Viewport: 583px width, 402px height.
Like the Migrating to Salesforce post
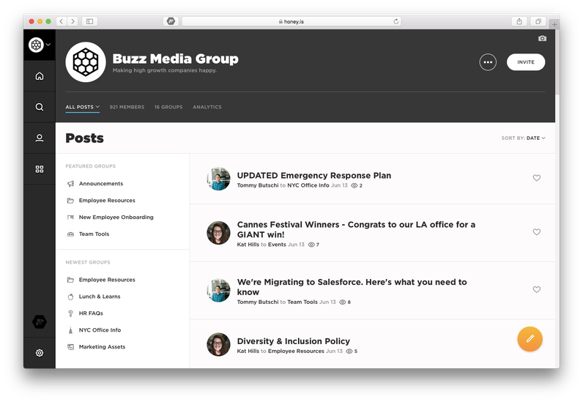pos(537,289)
